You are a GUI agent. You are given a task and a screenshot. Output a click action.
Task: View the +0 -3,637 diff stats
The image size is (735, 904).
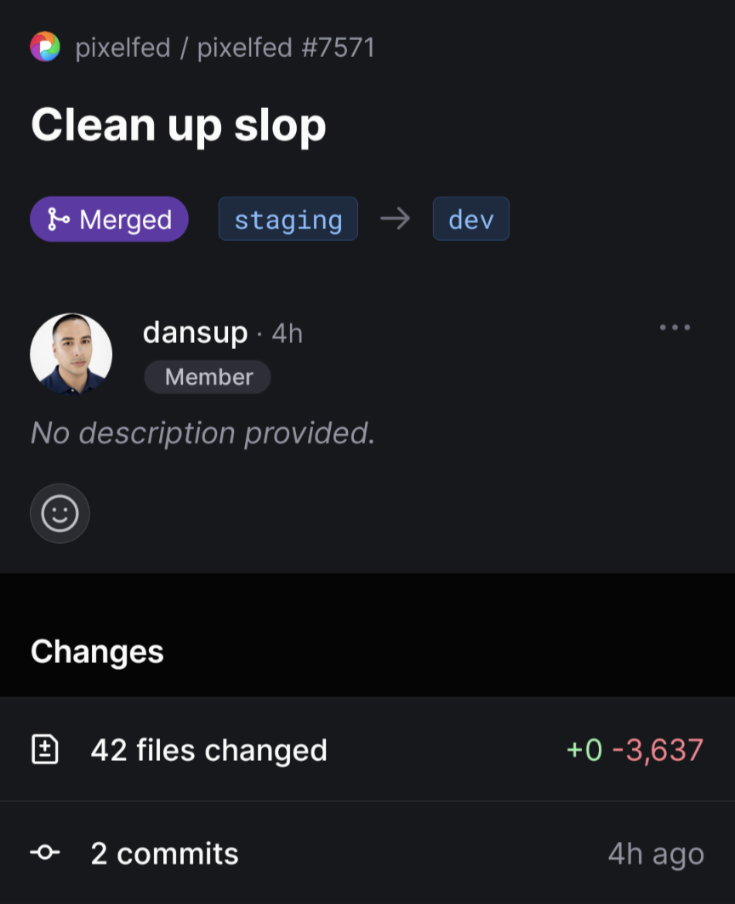(635, 750)
